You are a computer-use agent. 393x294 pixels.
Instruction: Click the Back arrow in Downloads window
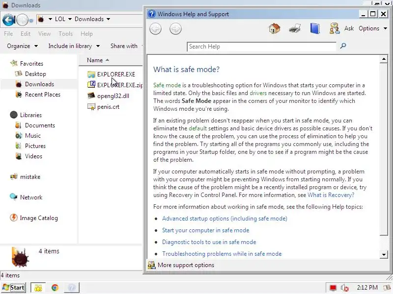click(x=8, y=20)
